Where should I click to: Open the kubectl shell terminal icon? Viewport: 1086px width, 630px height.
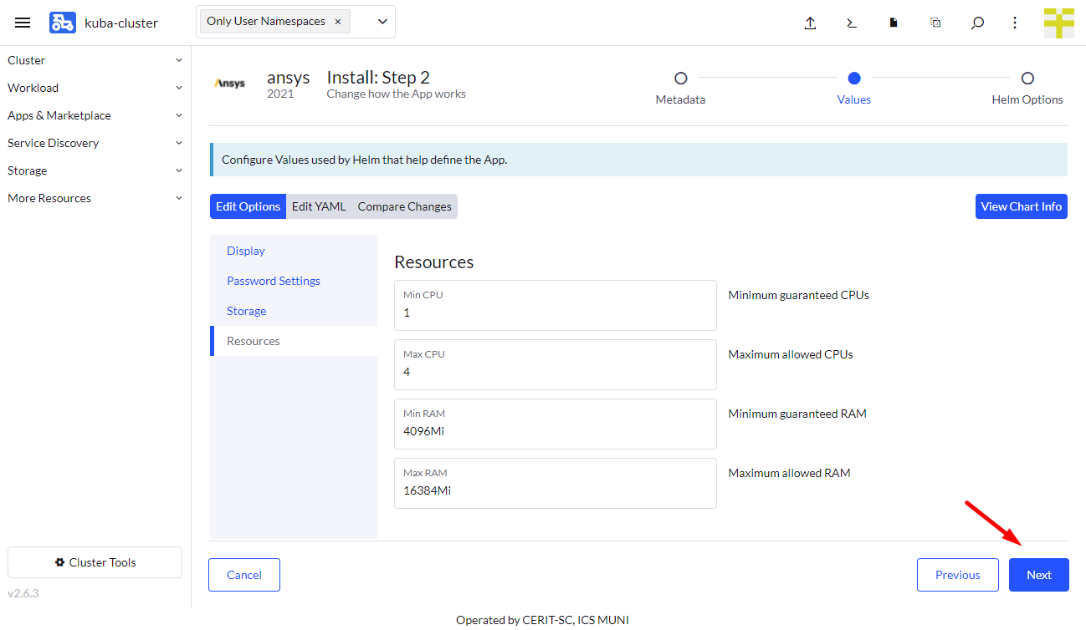[x=851, y=23]
